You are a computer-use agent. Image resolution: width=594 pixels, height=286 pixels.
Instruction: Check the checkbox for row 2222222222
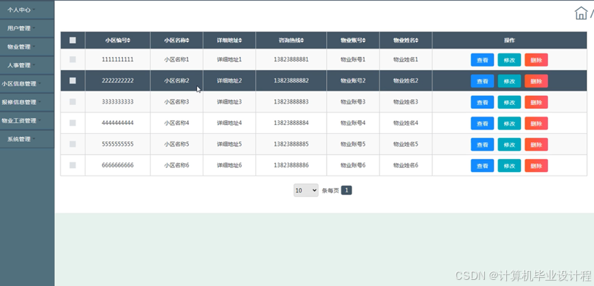point(73,80)
